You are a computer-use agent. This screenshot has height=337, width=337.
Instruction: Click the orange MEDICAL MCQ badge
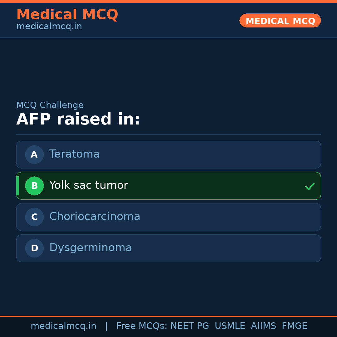pos(280,21)
